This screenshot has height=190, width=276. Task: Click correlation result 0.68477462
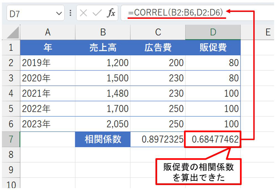click(x=213, y=139)
